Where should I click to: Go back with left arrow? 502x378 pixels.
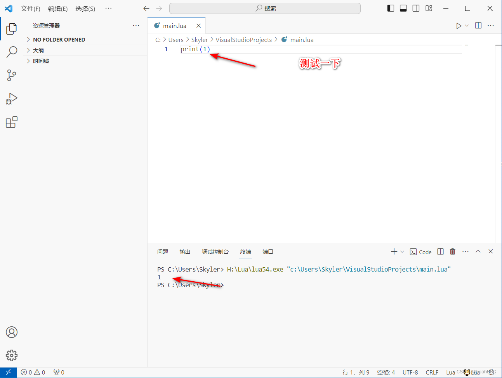pyautogui.click(x=146, y=8)
